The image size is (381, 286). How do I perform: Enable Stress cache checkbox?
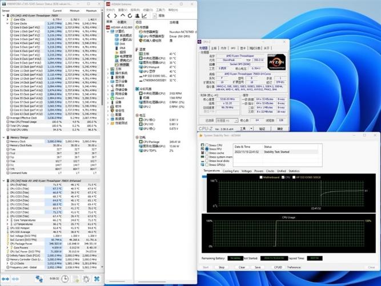(x=207, y=153)
